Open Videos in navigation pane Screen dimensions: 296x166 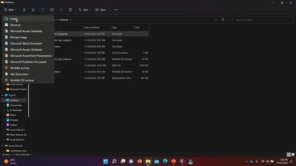pyautogui.click(x=13, y=125)
